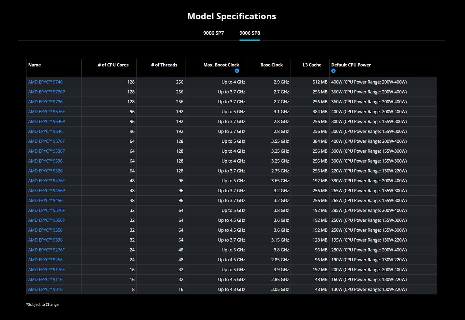Click the AMD EPYC 9646P link
The image size is (465, 320).
point(47,121)
